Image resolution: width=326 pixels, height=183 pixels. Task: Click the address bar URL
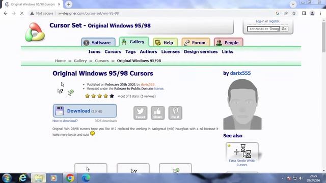click(x=88, y=13)
